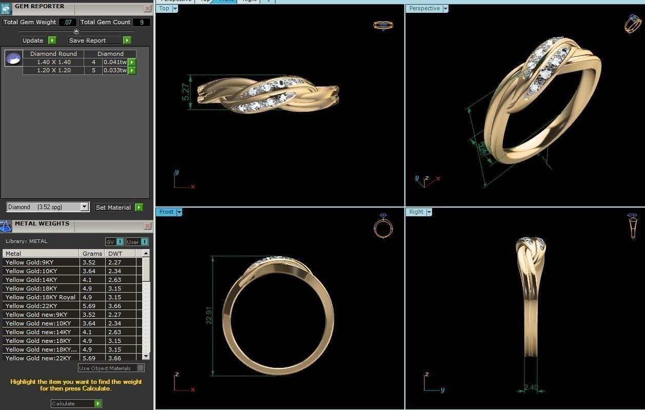Click the Gem Reporter panel icon
Viewport: 645px width, 410px height.
click(6, 8)
